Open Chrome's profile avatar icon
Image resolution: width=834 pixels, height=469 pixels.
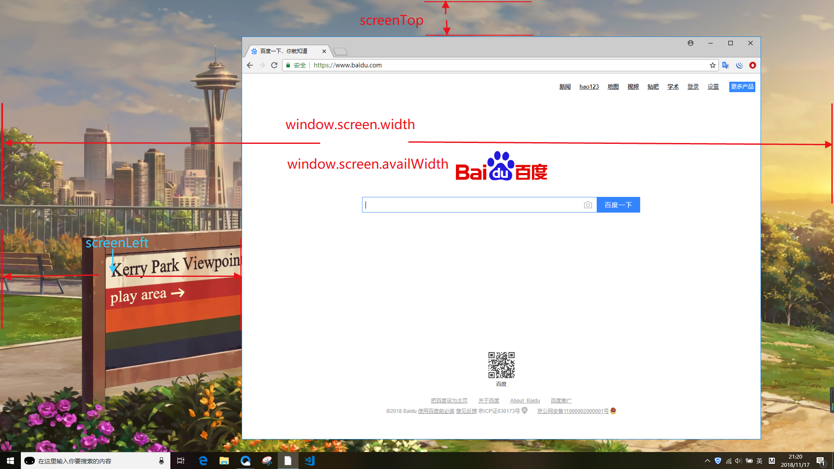click(690, 43)
